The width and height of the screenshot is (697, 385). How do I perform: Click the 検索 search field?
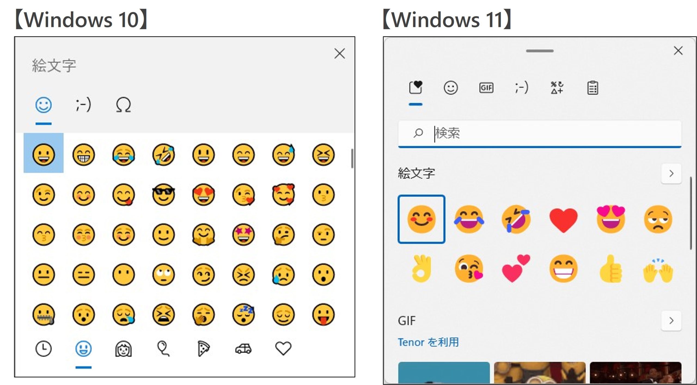[540, 133]
